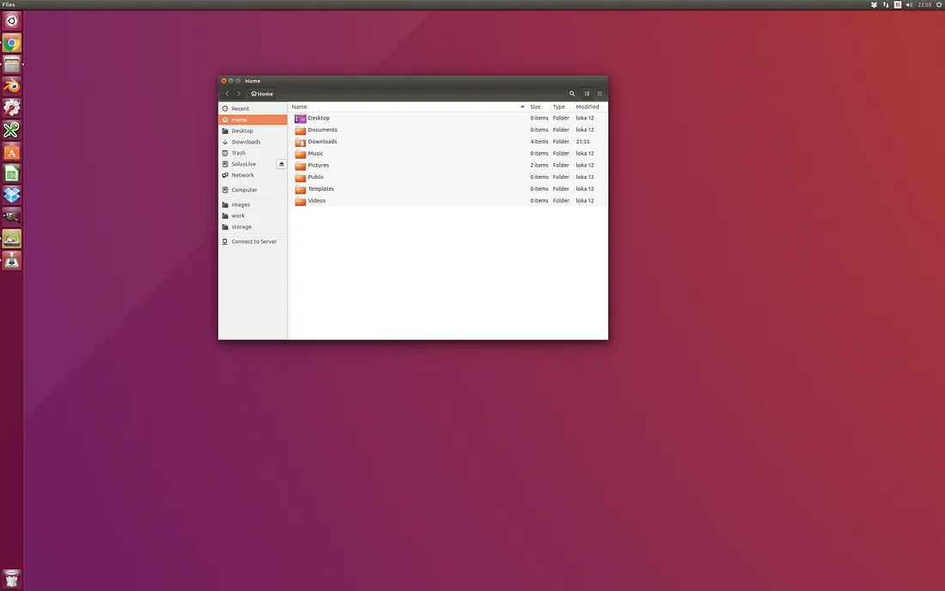
Task: Open the Files menu in top bar
Action: pos(9,5)
